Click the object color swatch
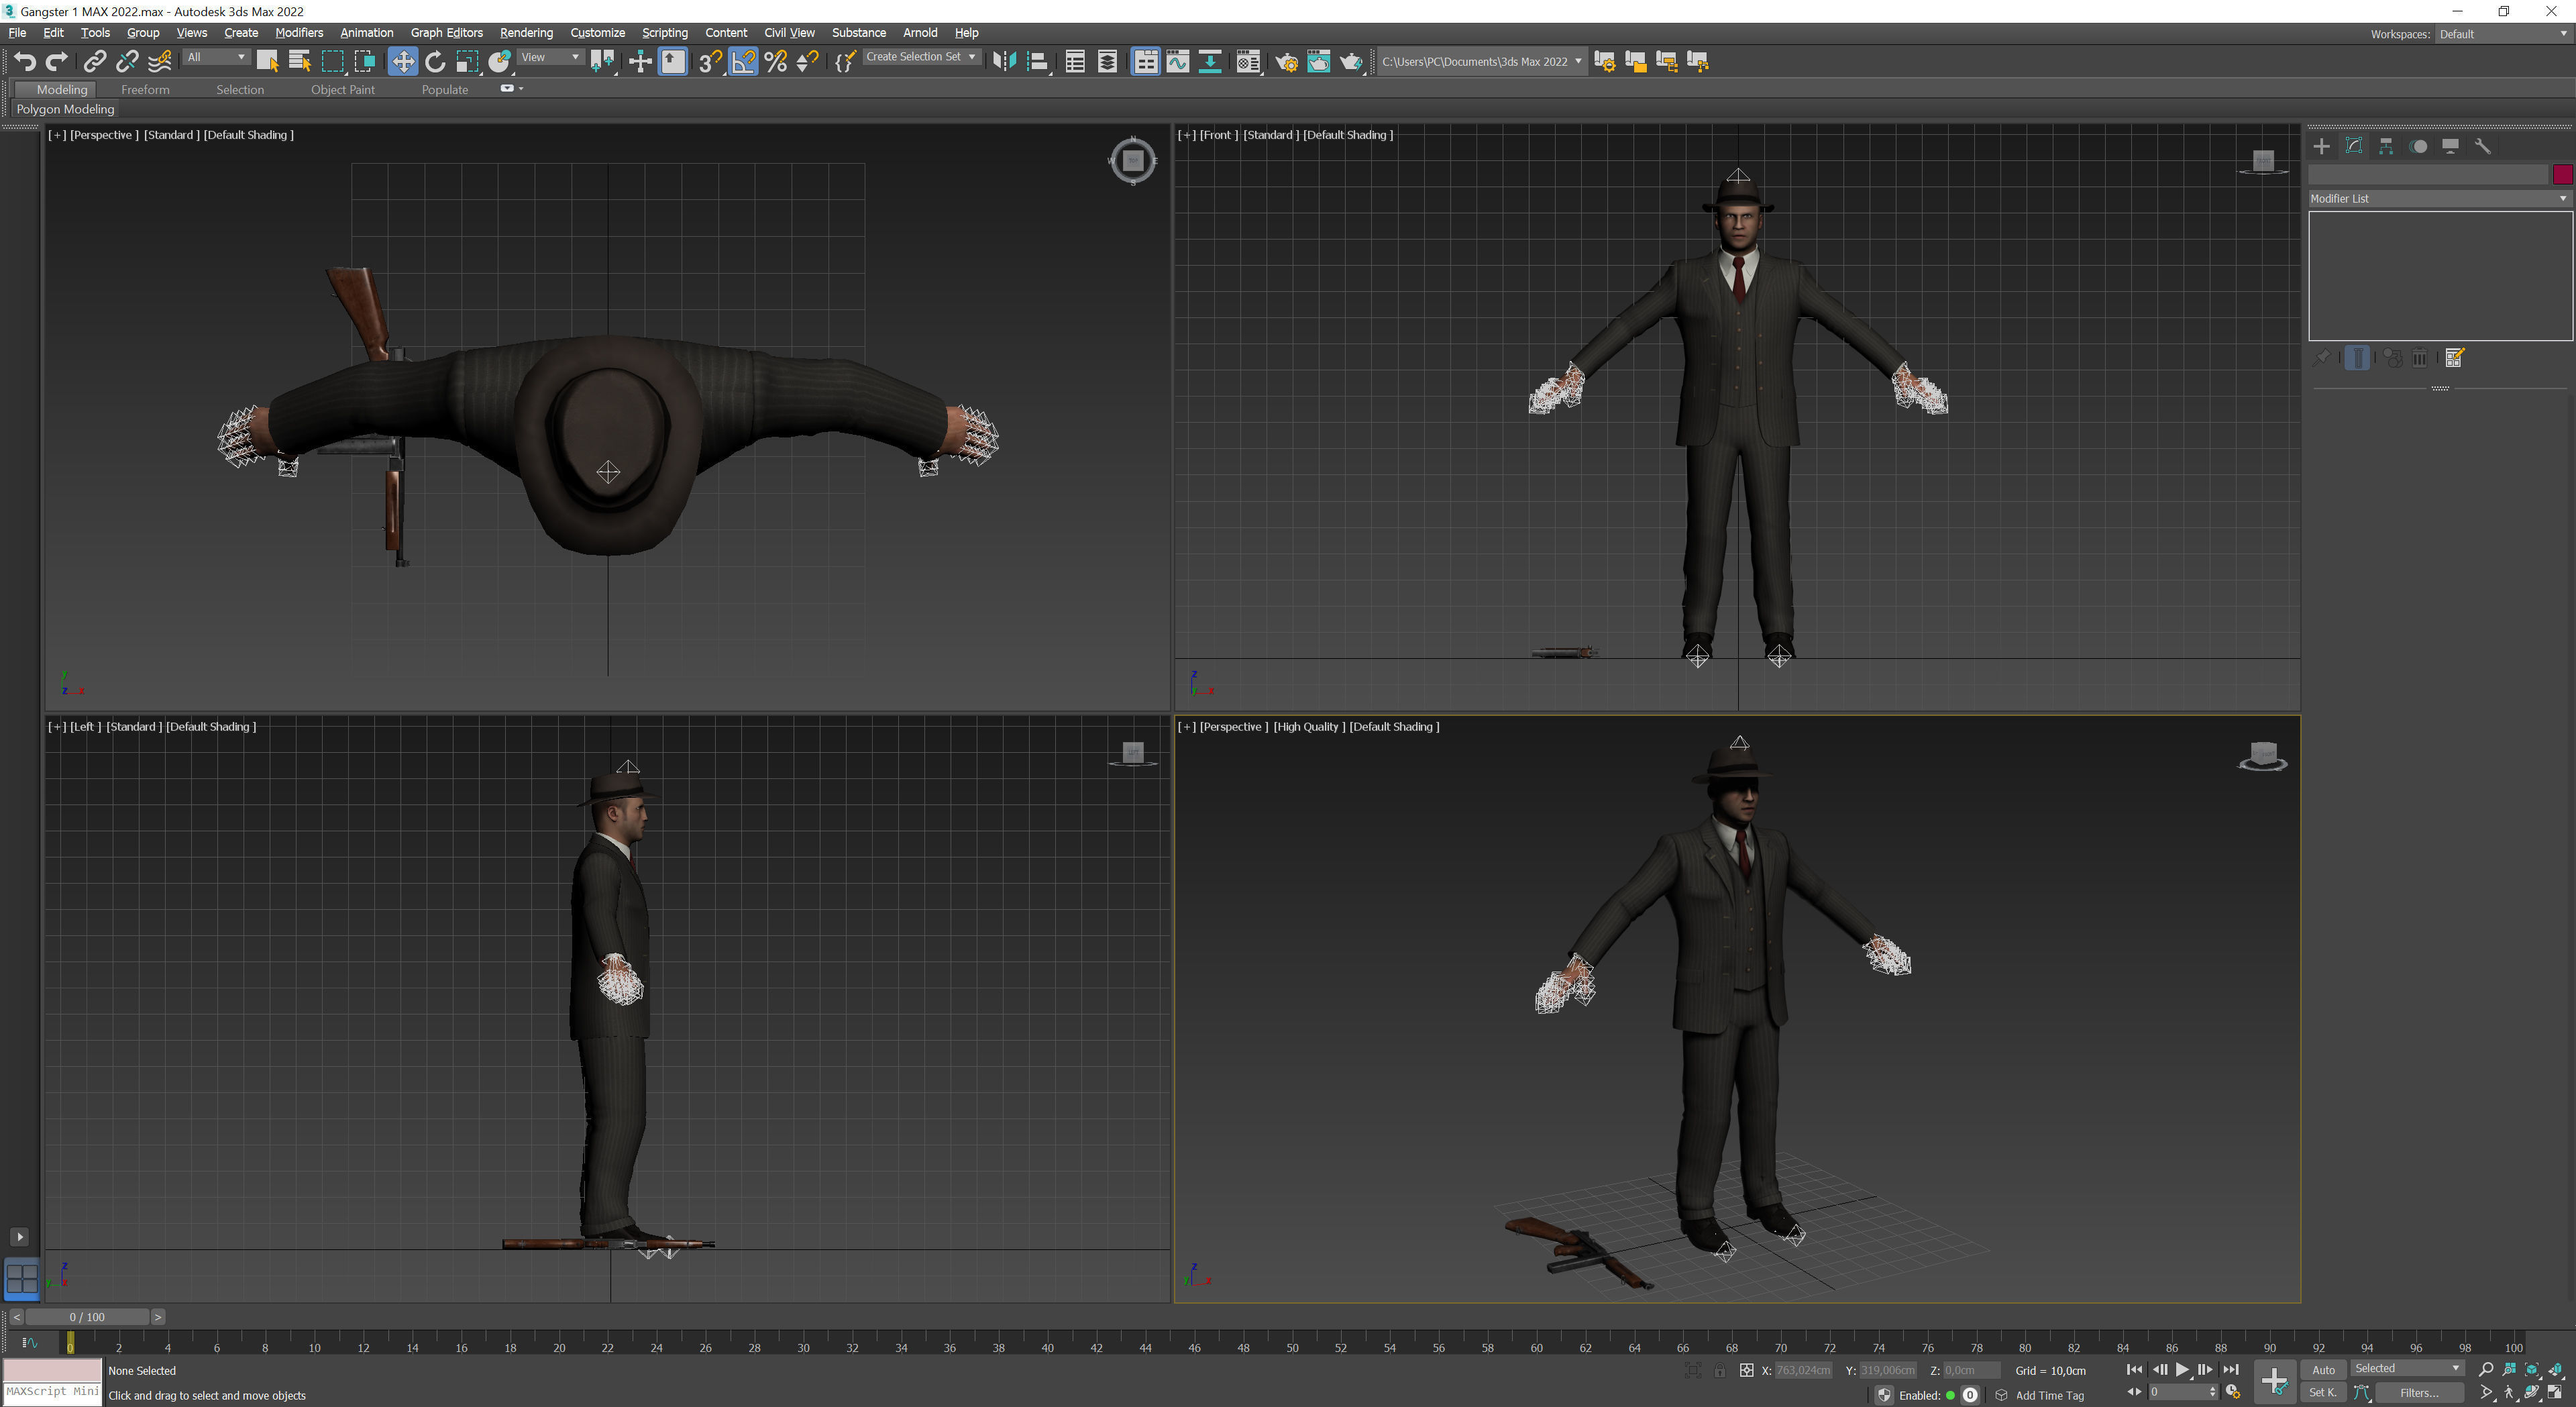This screenshot has height=1407, width=2576. pyautogui.click(x=2562, y=175)
